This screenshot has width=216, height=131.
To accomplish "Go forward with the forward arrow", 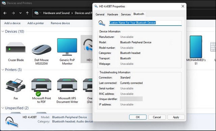I will (13, 13).
